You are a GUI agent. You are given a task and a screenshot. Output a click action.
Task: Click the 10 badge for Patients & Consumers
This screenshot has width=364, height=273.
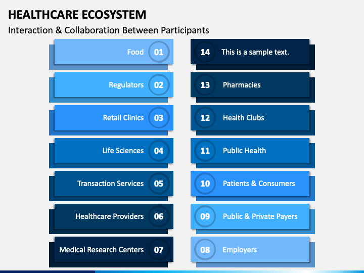(205, 184)
